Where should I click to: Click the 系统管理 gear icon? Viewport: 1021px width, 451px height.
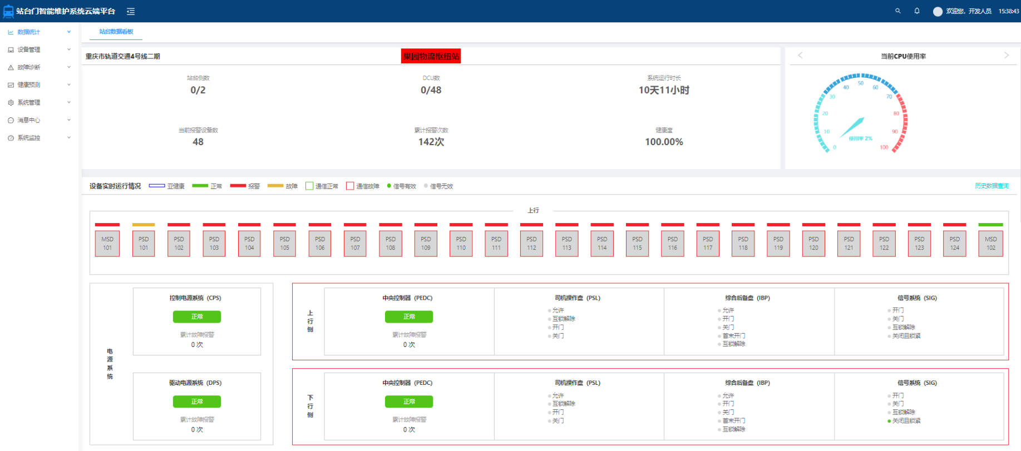[11, 103]
